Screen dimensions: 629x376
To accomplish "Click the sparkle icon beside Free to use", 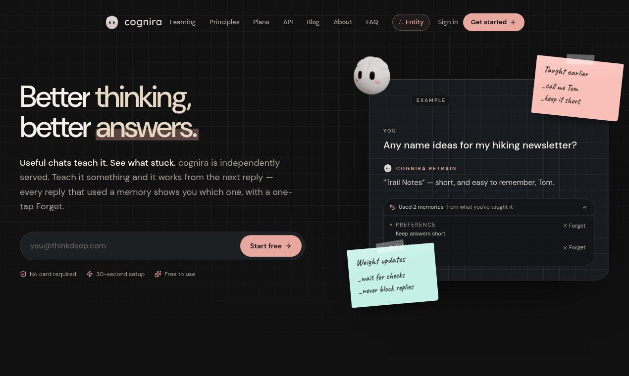I will (158, 274).
